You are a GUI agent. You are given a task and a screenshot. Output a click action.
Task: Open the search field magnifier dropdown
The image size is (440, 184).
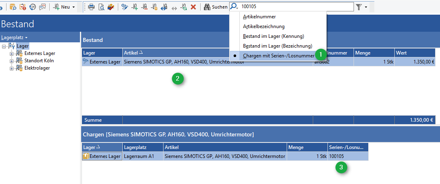point(234,7)
